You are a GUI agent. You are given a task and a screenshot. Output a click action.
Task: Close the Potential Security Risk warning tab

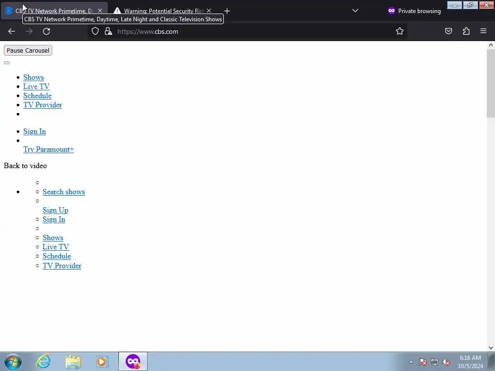tap(209, 11)
